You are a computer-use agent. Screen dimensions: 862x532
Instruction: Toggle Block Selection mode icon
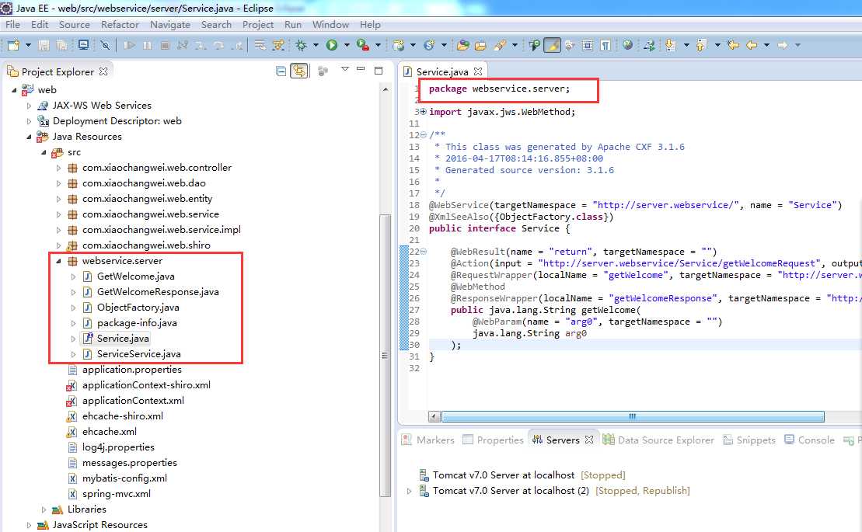coord(588,45)
